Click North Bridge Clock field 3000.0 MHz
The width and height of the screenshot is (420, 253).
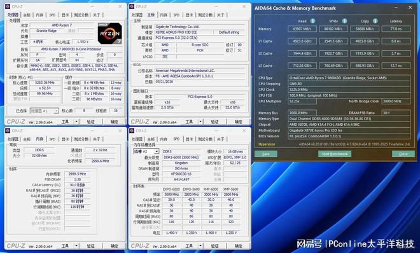396,101
